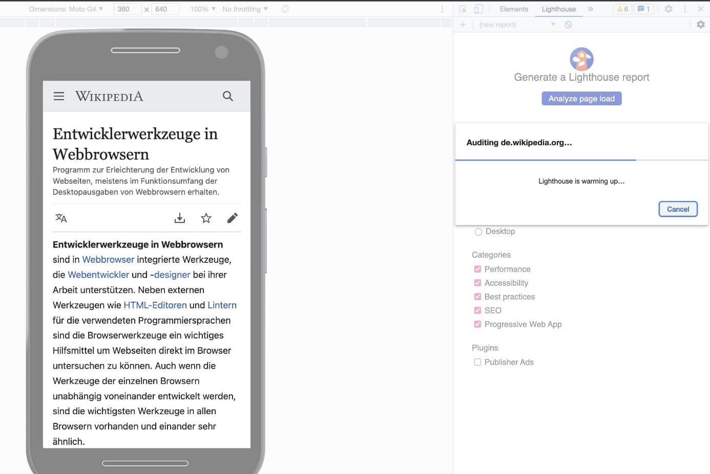
Task: Click the Plugins section label
Action: coord(485,348)
